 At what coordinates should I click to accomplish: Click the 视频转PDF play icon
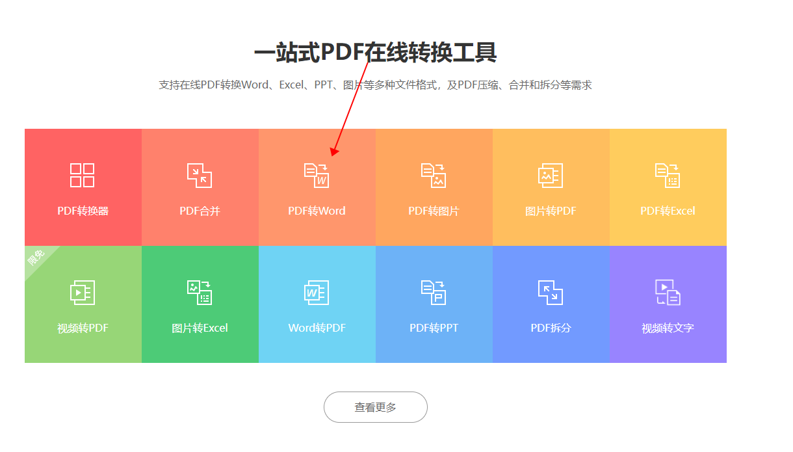(x=83, y=293)
